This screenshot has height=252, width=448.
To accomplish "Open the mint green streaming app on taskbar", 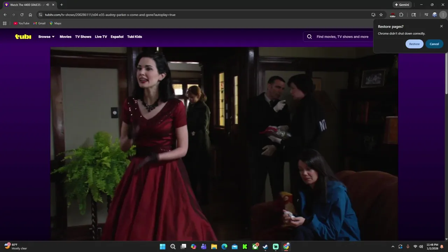I will (x=276, y=247).
